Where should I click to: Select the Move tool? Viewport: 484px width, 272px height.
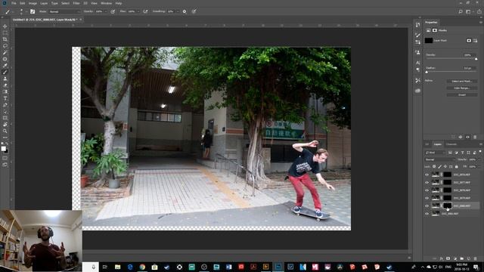pos(5,26)
